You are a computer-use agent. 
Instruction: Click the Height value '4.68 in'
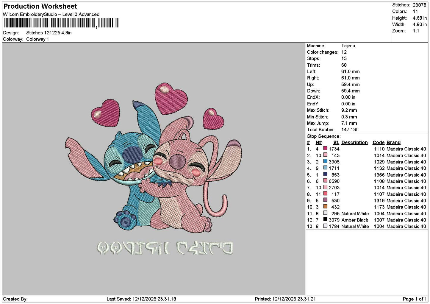[x=420, y=18]
